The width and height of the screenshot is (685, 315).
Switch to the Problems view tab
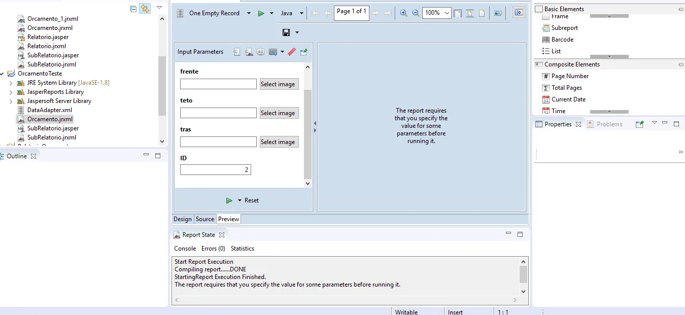[605, 124]
